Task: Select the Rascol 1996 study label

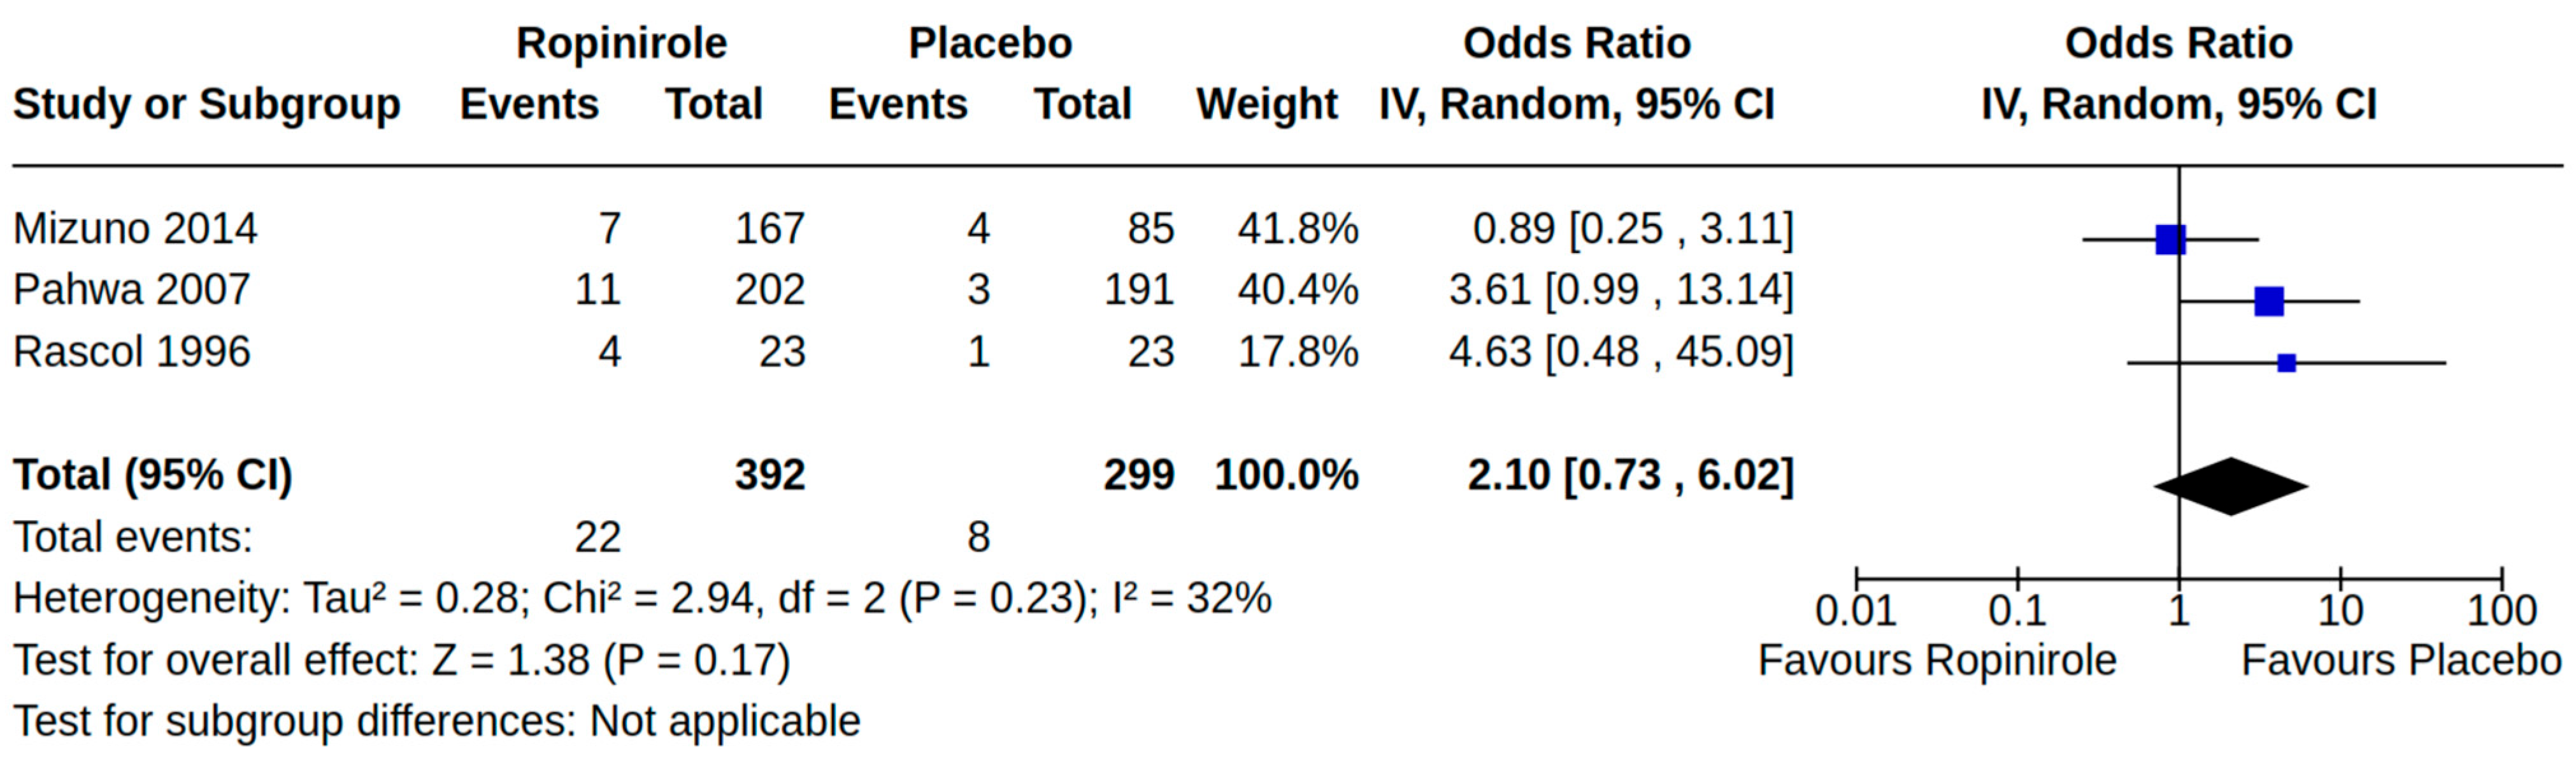Action: pyautogui.click(x=131, y=352)
